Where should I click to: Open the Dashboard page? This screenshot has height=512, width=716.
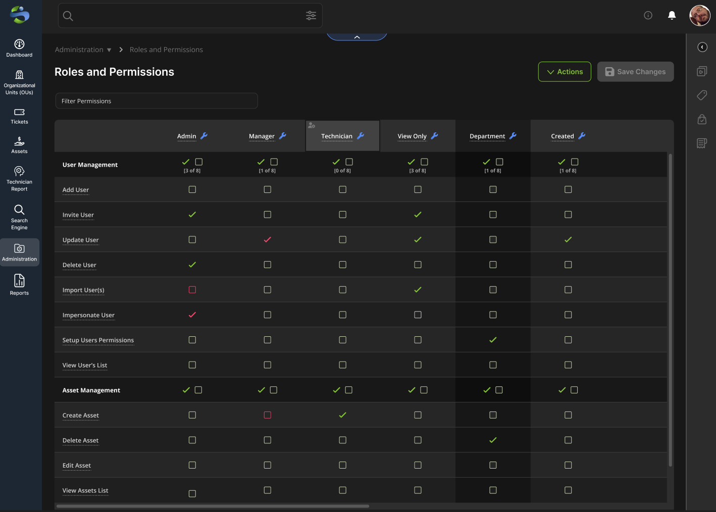coord(19,48)
